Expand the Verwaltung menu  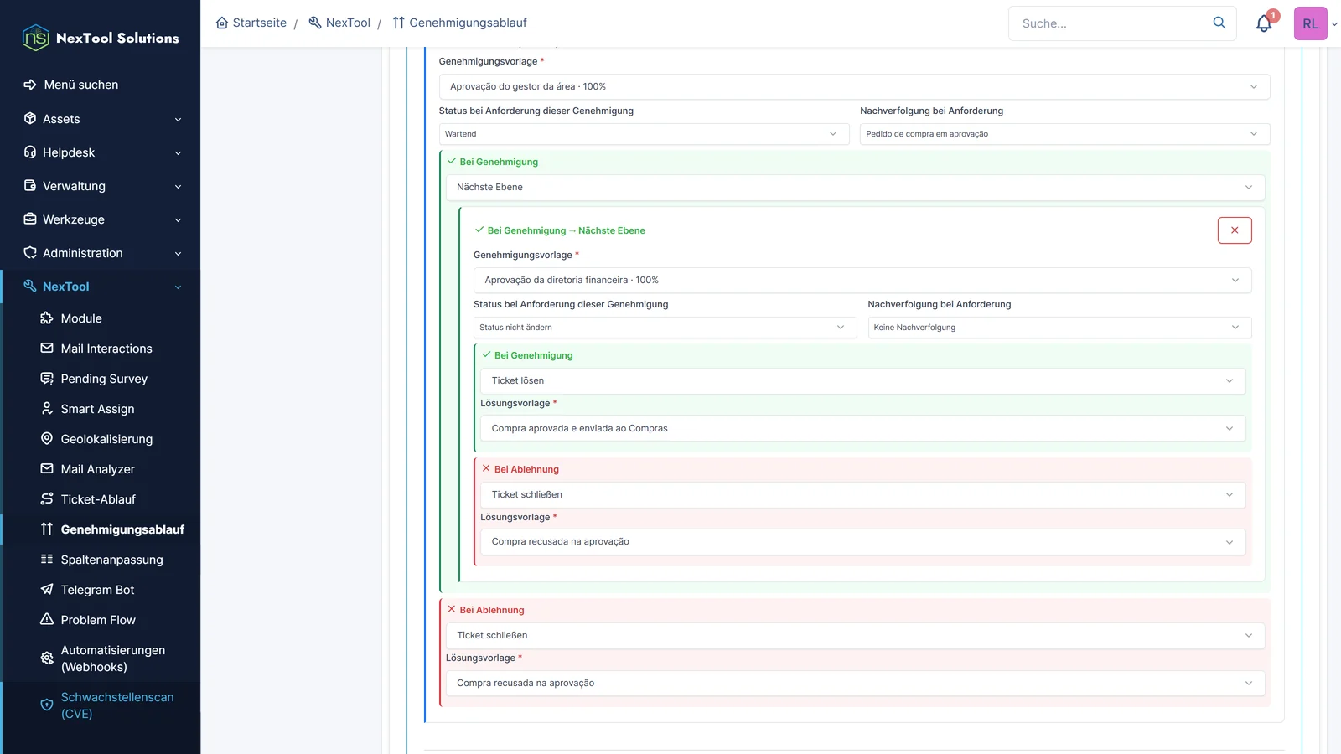point(101,186)
